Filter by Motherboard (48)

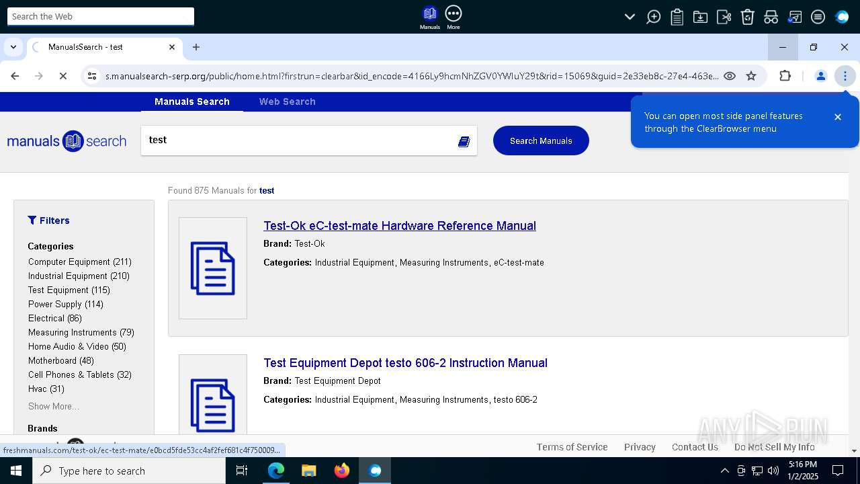pyautogui.click(x=61, y=360)
